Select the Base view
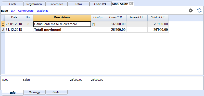The width and height of the screenshot is (204, 96). point(4,11)
